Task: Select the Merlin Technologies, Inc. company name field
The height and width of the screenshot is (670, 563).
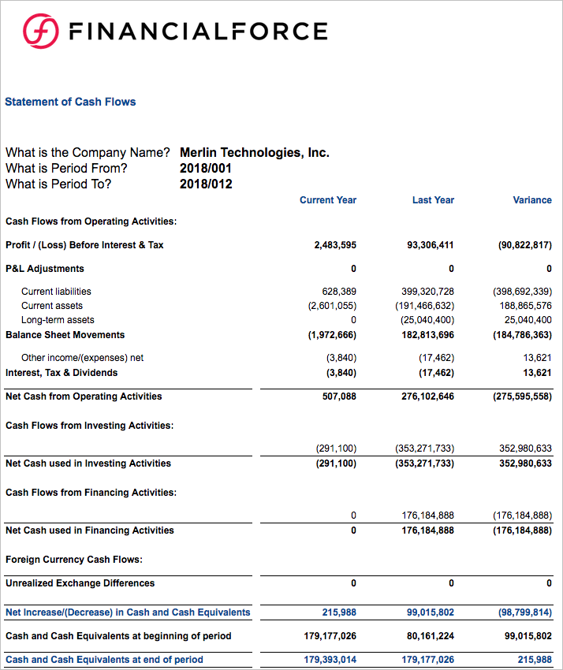Action: pos(254,153)
